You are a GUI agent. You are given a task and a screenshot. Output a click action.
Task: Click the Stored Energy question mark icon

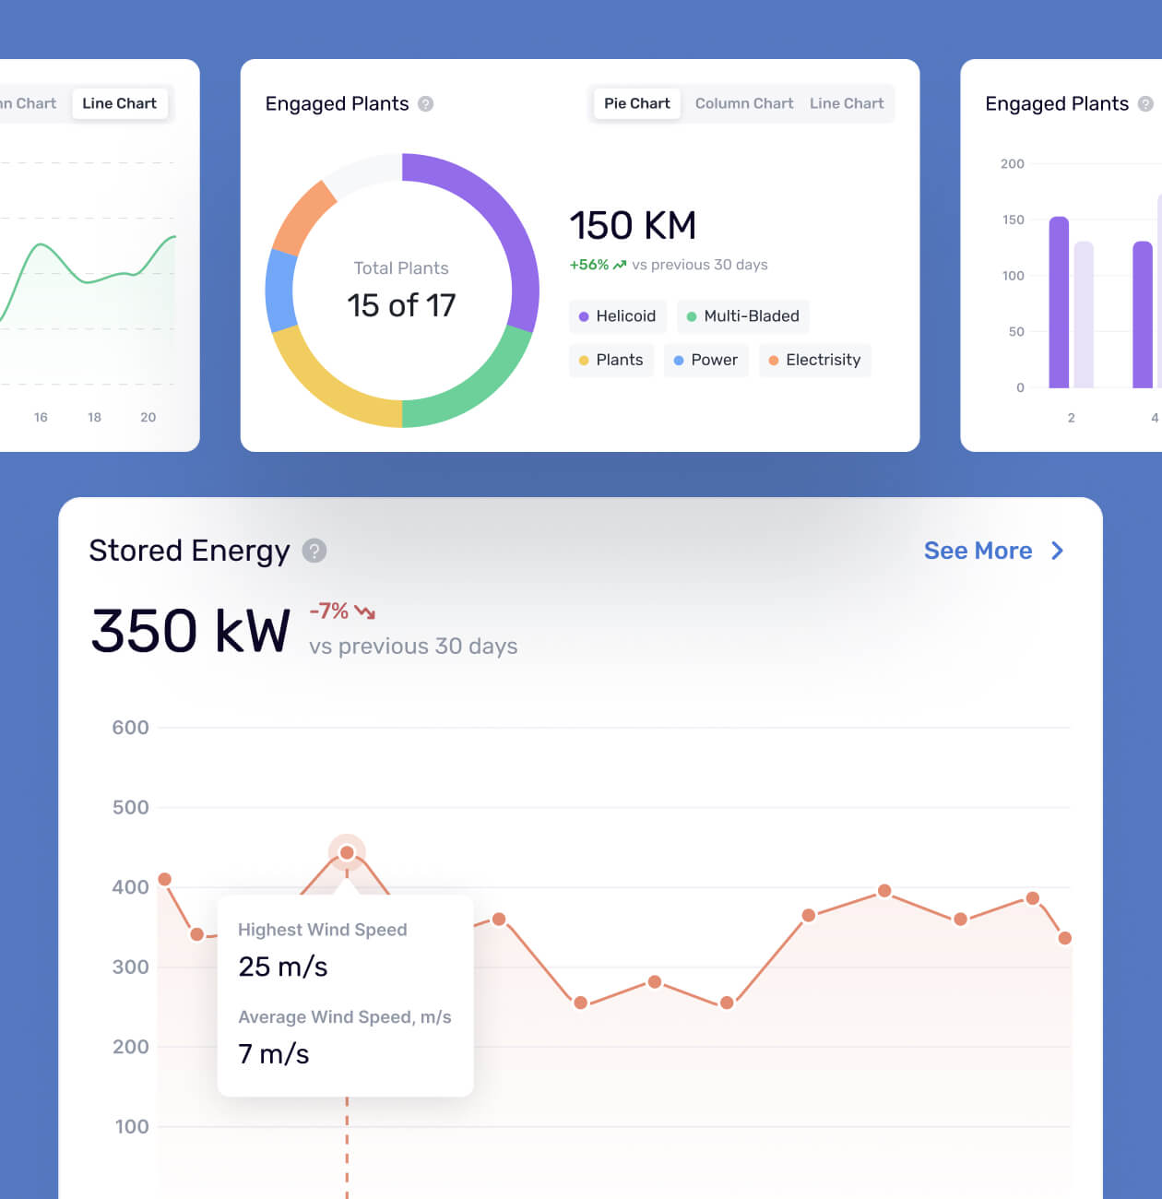tap(314, 551)
